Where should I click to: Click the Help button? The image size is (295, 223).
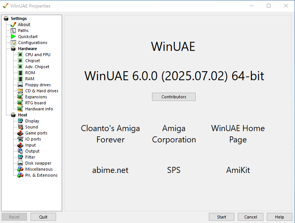tap(279, 217)
